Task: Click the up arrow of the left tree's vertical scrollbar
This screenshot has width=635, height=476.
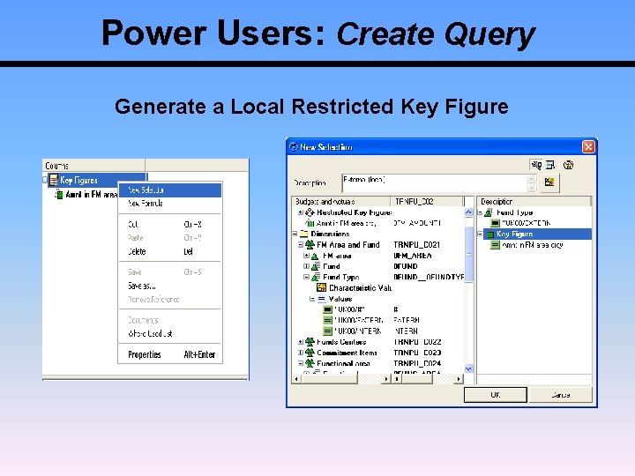Action: (468, 212)
